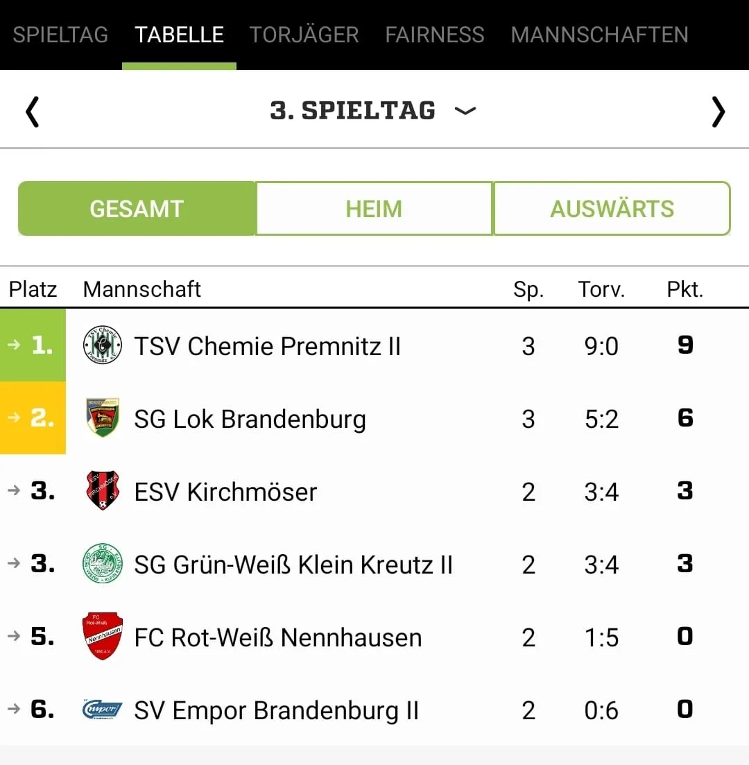Screen dimensions: 749x765
Task: Click the FC Rot-Weiß Nennhausen crest
Action: (103, 637)
